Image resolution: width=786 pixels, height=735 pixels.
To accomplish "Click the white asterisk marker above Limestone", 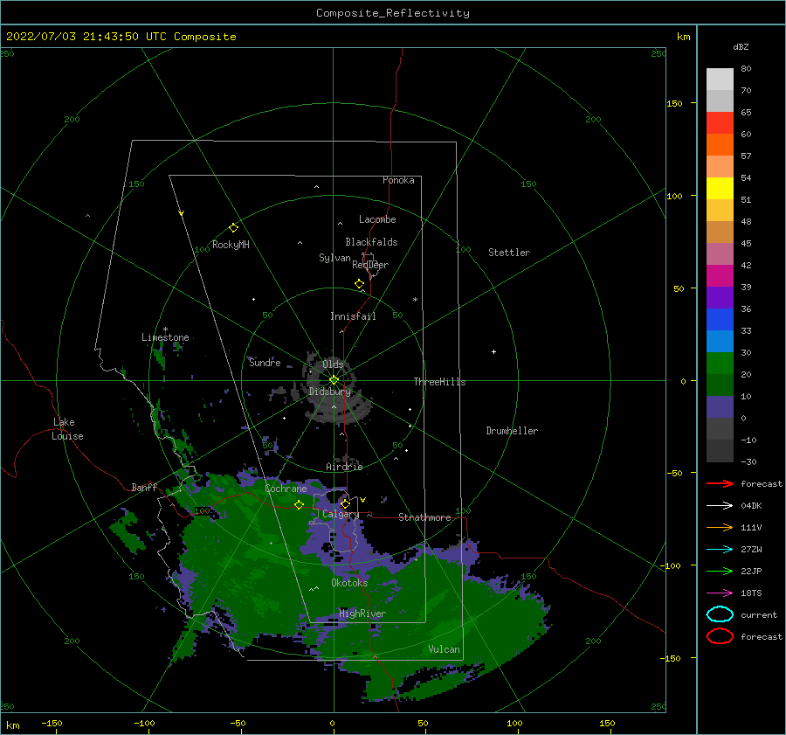I will [165, 329].
